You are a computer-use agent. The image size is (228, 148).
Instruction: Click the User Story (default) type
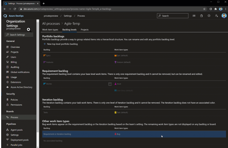click(x=123, y=90)
